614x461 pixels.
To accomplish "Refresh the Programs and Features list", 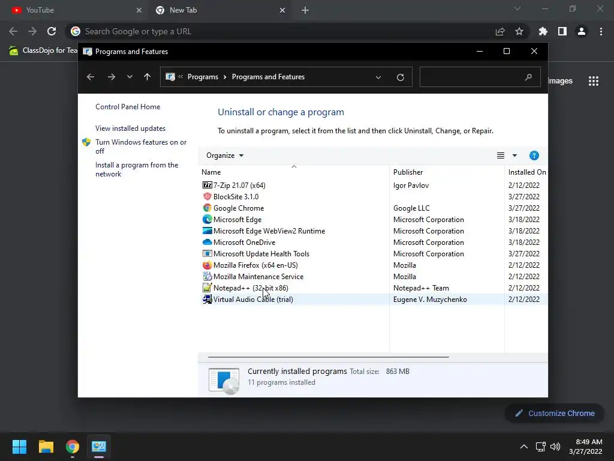I will click(400, 77).
